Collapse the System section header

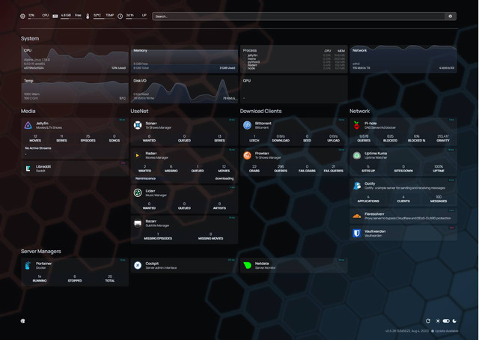[30, 38]
